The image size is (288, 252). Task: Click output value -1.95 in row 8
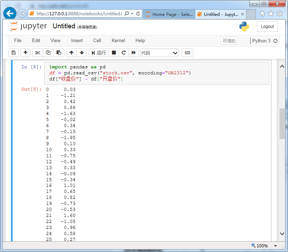tap(68, 138)
